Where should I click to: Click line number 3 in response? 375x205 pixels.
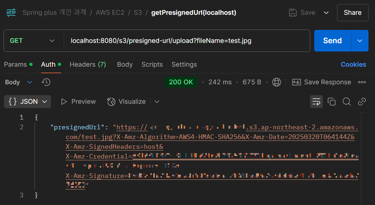pos(22,195)
